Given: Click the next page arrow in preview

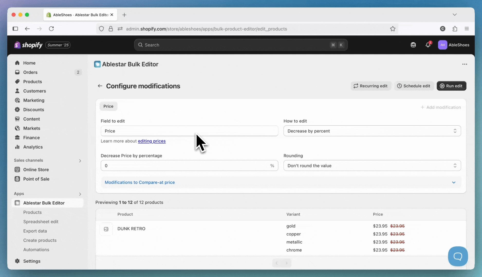Looking at the screenshot, I should 286,263.
